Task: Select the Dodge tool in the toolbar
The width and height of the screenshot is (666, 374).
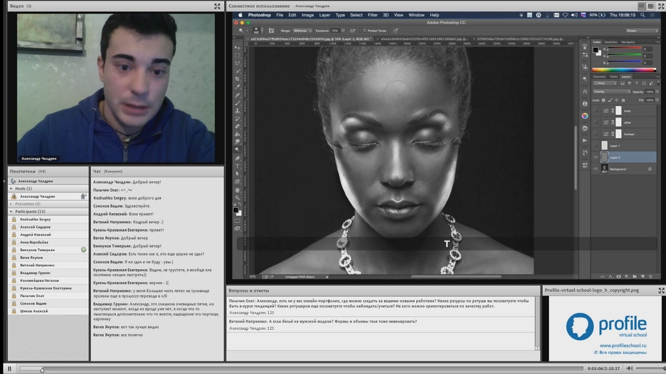Action: (238, 150)
